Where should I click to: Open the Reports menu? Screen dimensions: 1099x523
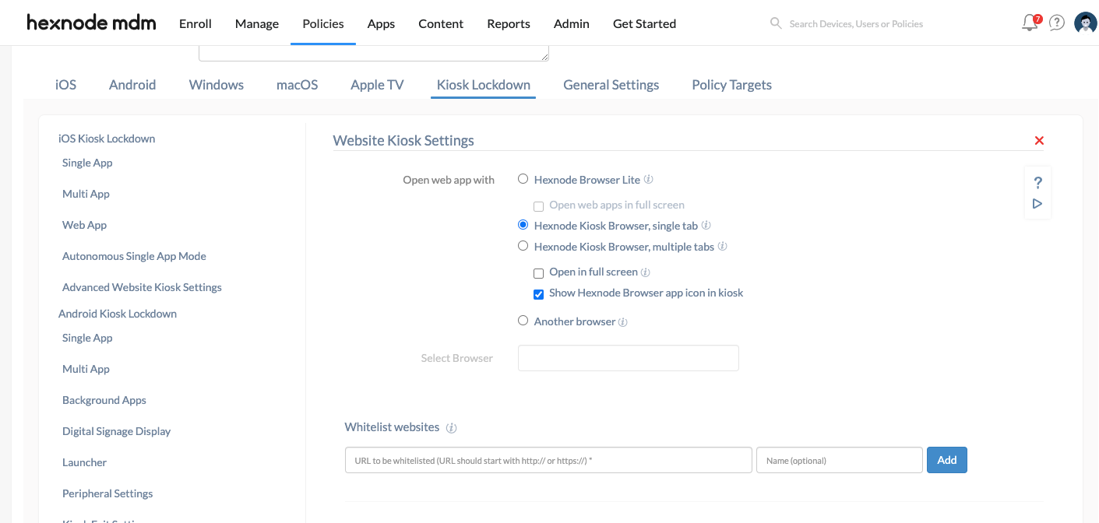pos(509,23)
